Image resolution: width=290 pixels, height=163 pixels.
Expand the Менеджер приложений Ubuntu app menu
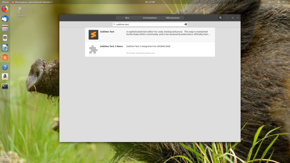coord(32,2)
